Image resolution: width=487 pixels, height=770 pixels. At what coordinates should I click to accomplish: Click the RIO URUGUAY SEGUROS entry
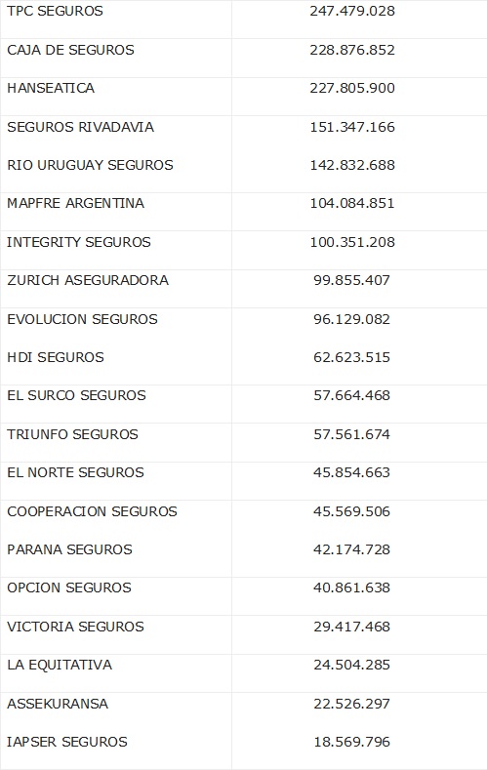[91, 165]
